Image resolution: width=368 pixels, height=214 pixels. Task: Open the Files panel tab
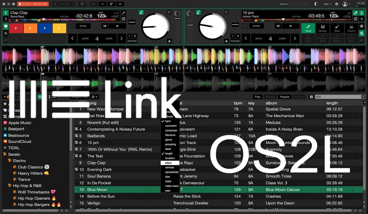tap(257, 97)
